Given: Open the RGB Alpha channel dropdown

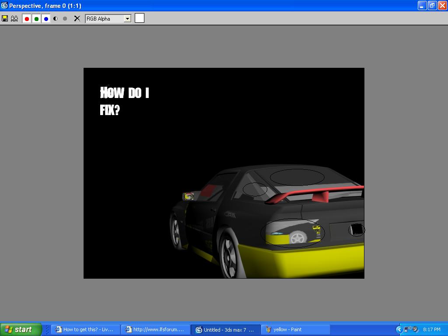Looking at the screenshot, I should (127, 18).
